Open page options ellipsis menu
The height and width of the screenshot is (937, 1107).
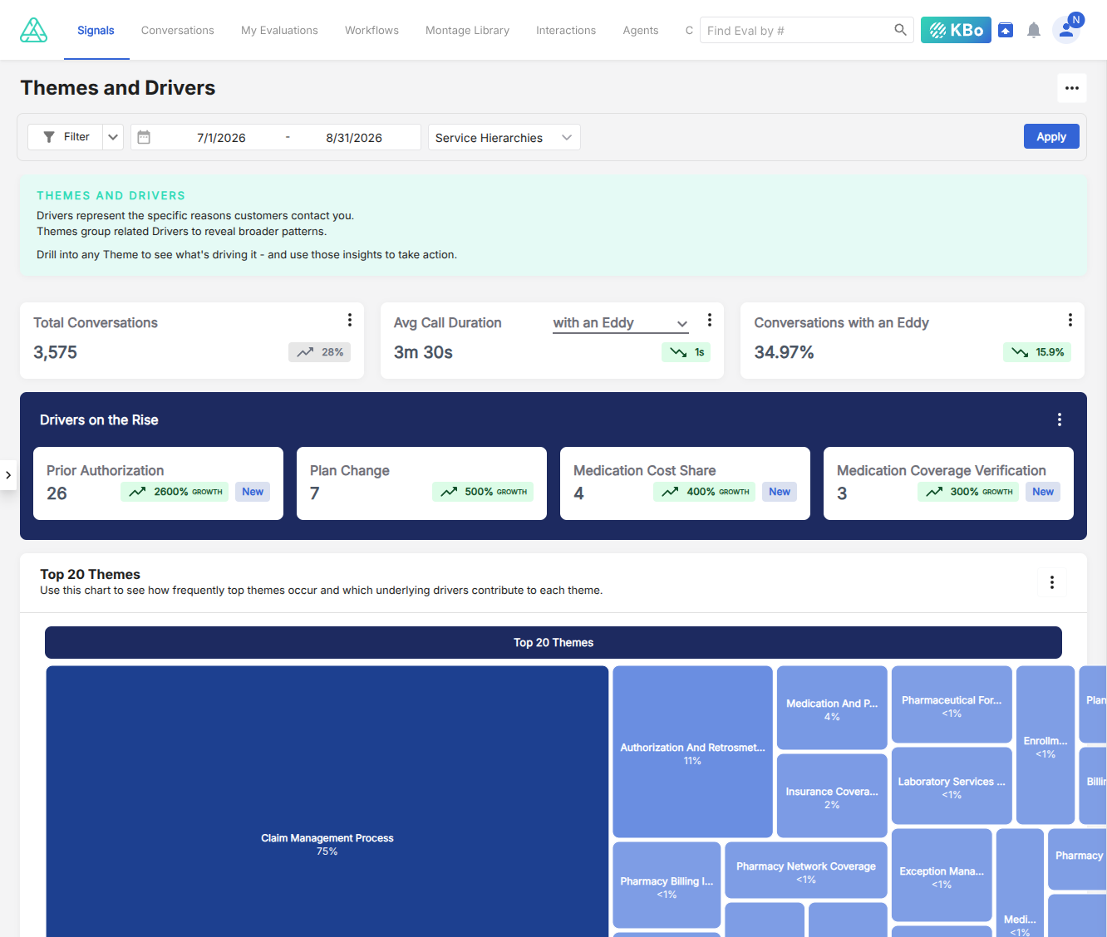click(x=1072, y=88)
